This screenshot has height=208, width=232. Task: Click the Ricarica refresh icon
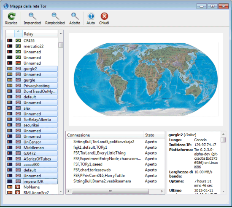(x=11, y=16)
